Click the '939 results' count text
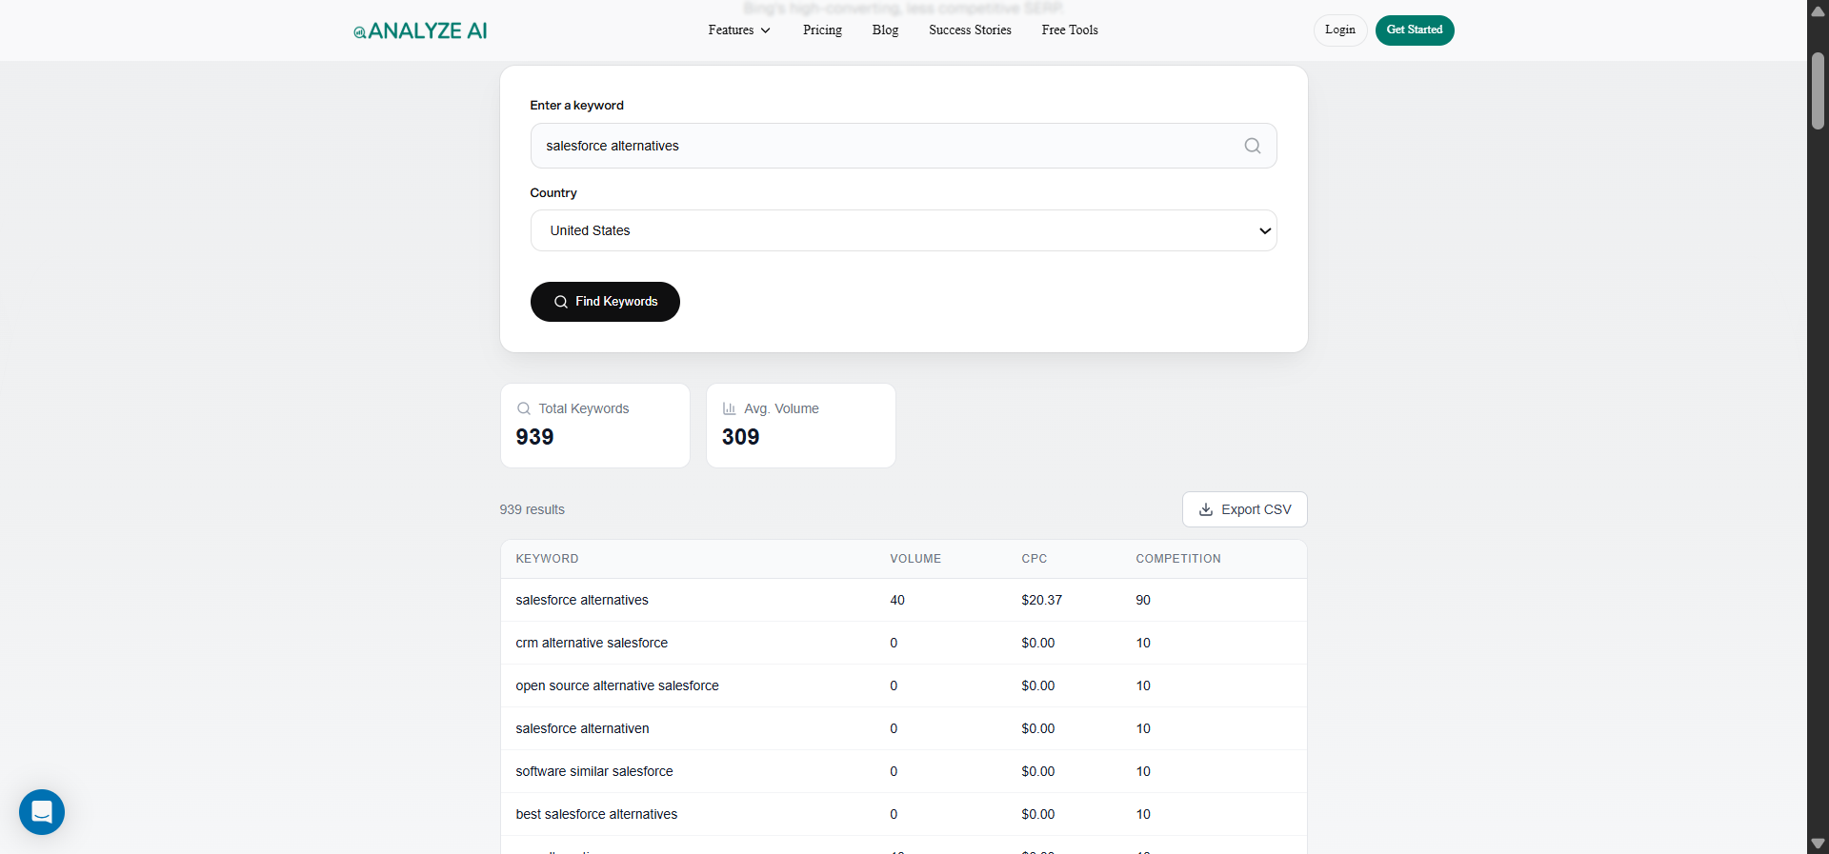1829x854 pixels. [x=532, y=509]
